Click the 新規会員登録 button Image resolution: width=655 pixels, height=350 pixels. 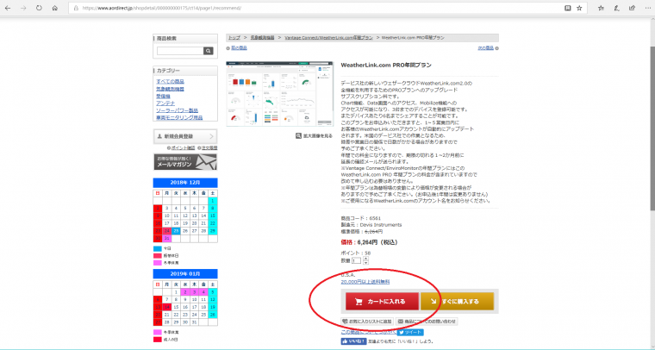185,136
